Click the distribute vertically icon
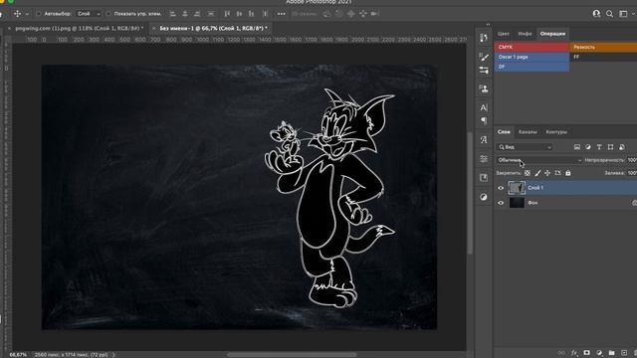 (266, 14)
